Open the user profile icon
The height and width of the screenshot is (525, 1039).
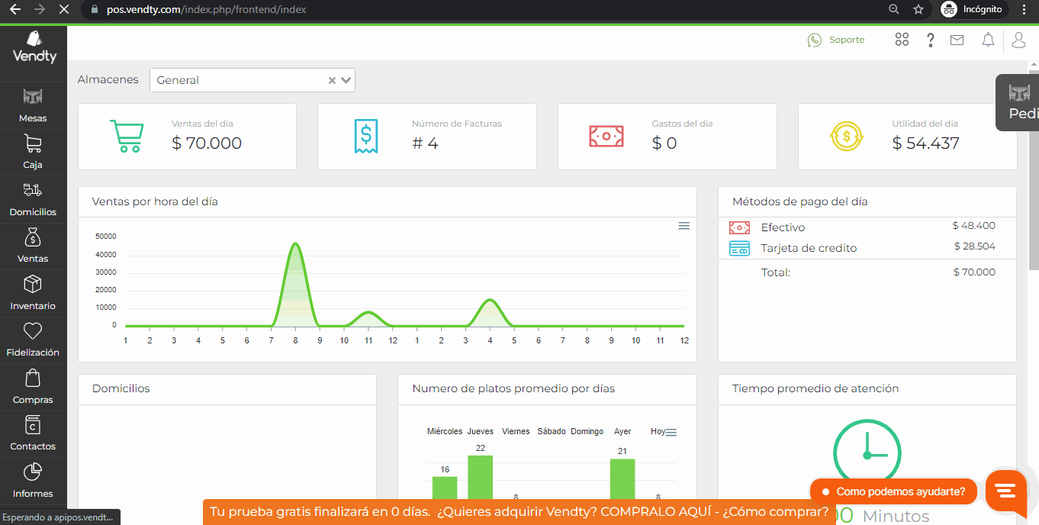1019,40
